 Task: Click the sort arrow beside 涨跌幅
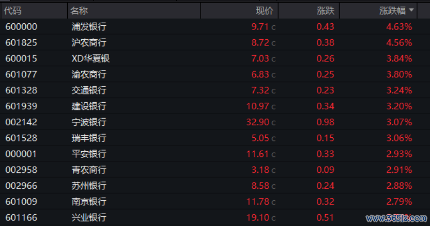(x=411, y=10)
